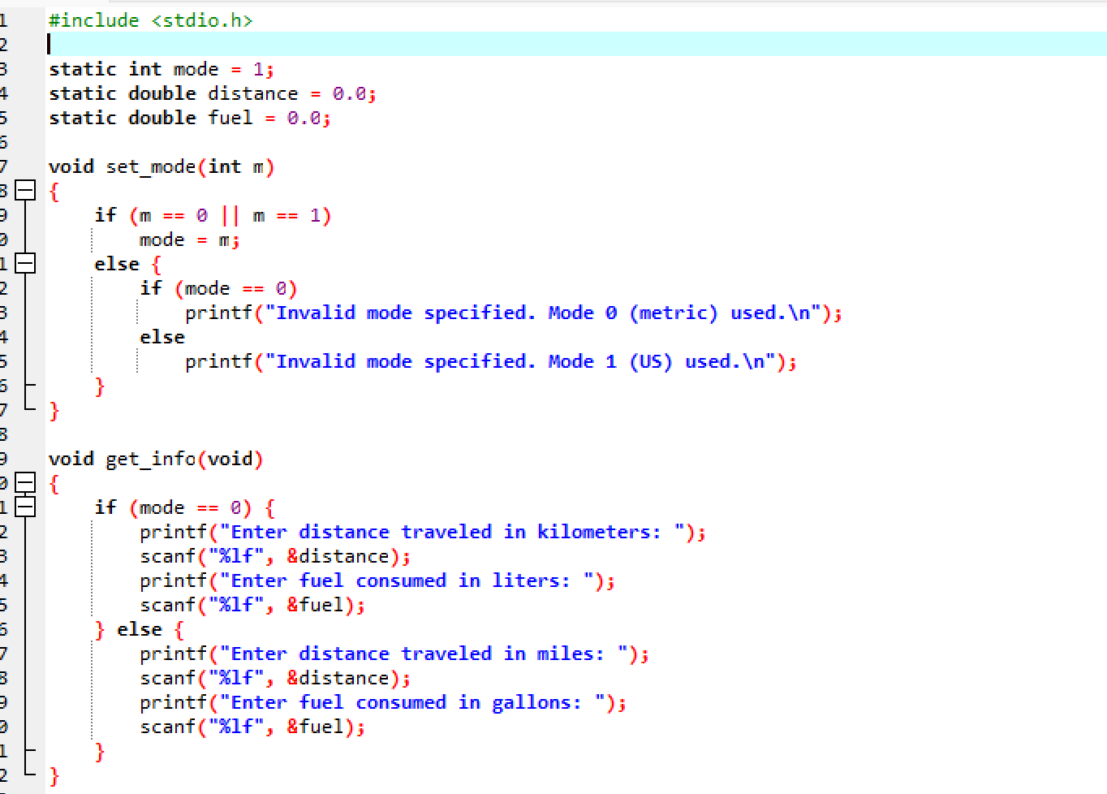This screenshot has height=794, width=1107.
Task: Click scanf &fuel line under gallons prompt
Action: click(252, 727)
